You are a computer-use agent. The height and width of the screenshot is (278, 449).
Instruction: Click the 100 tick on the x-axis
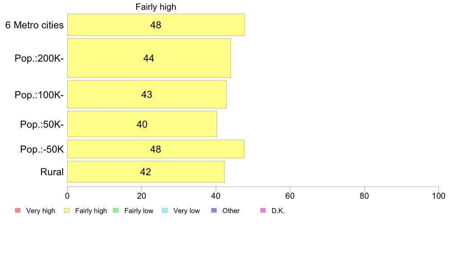(438, 196)
